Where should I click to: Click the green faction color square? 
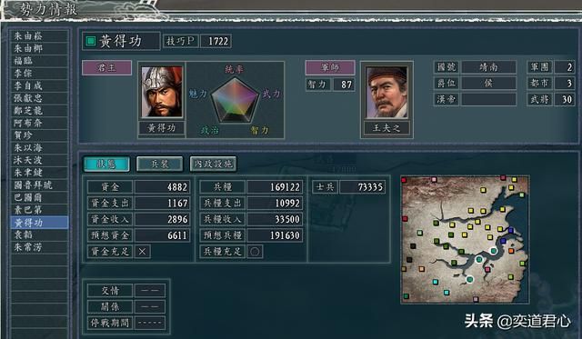tap(91, 41)
